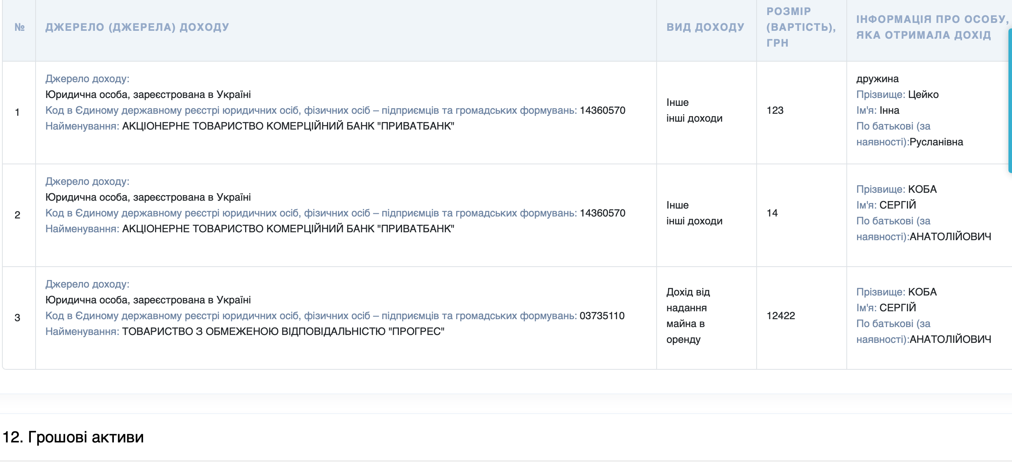The width and height of the screenshot is (1012, 476).
Task: Click the "Прізвище: Цейко" text
Action: 897,95
